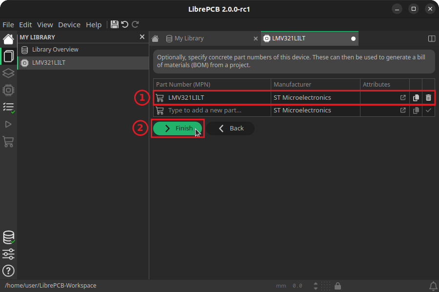Open the rule checks list icon in sidebar
Screen dimensions: 439x292
coord(8,107)
